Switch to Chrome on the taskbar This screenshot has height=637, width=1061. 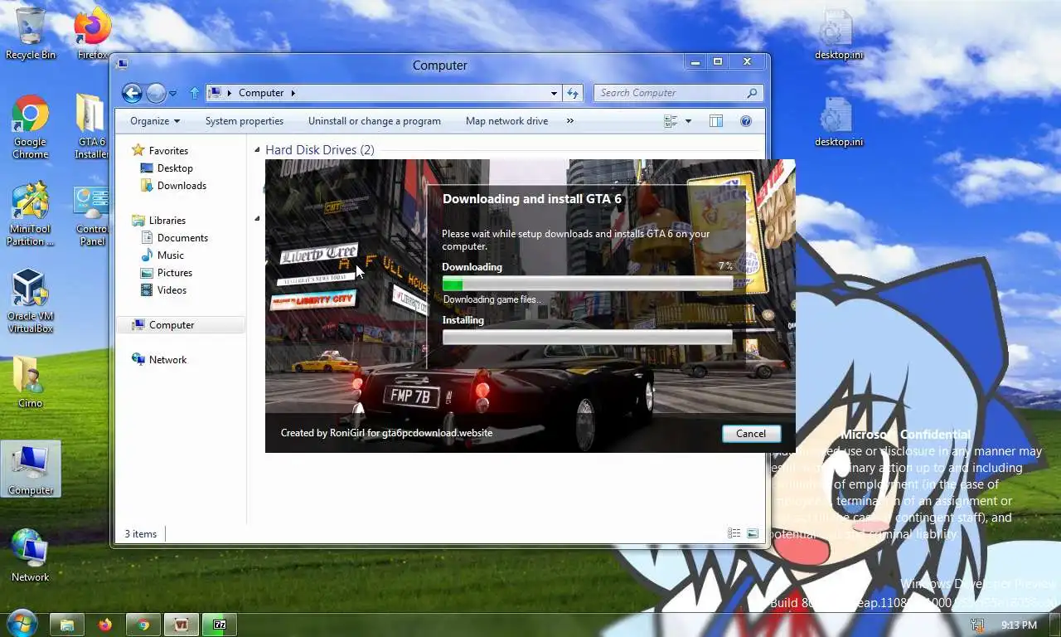(143, 625)
